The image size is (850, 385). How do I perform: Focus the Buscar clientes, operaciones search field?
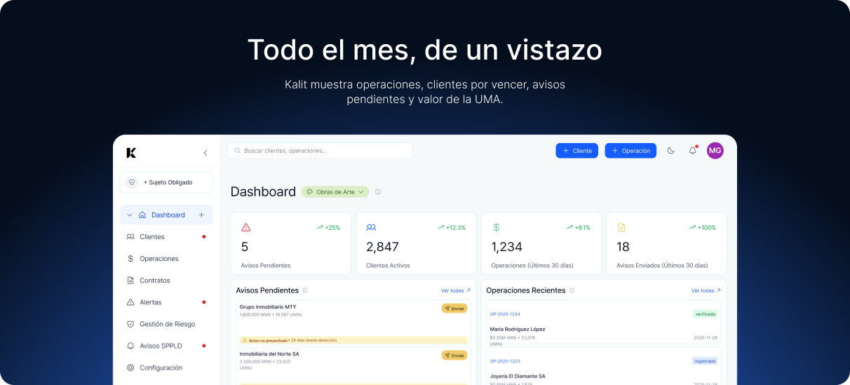320,151
